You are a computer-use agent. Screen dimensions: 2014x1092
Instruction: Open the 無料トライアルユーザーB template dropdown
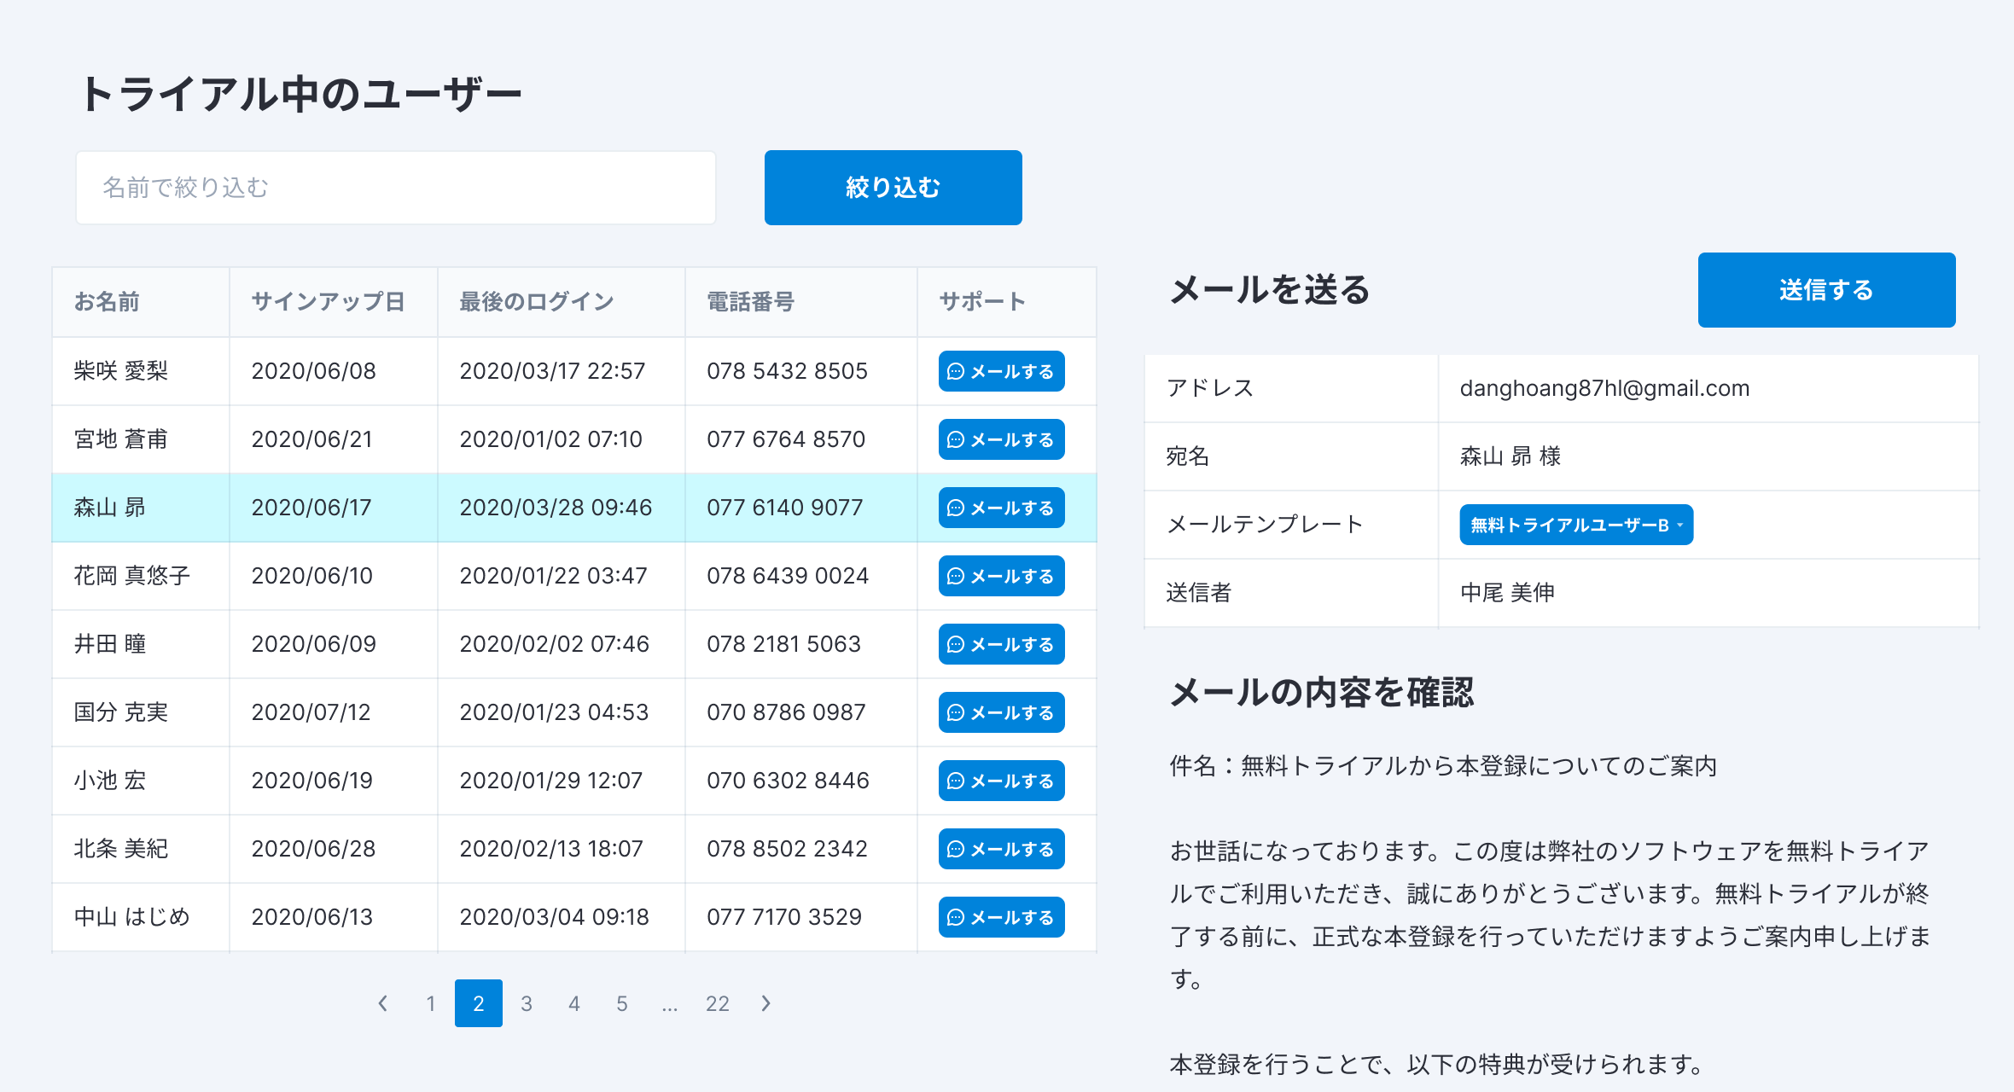1575,525
